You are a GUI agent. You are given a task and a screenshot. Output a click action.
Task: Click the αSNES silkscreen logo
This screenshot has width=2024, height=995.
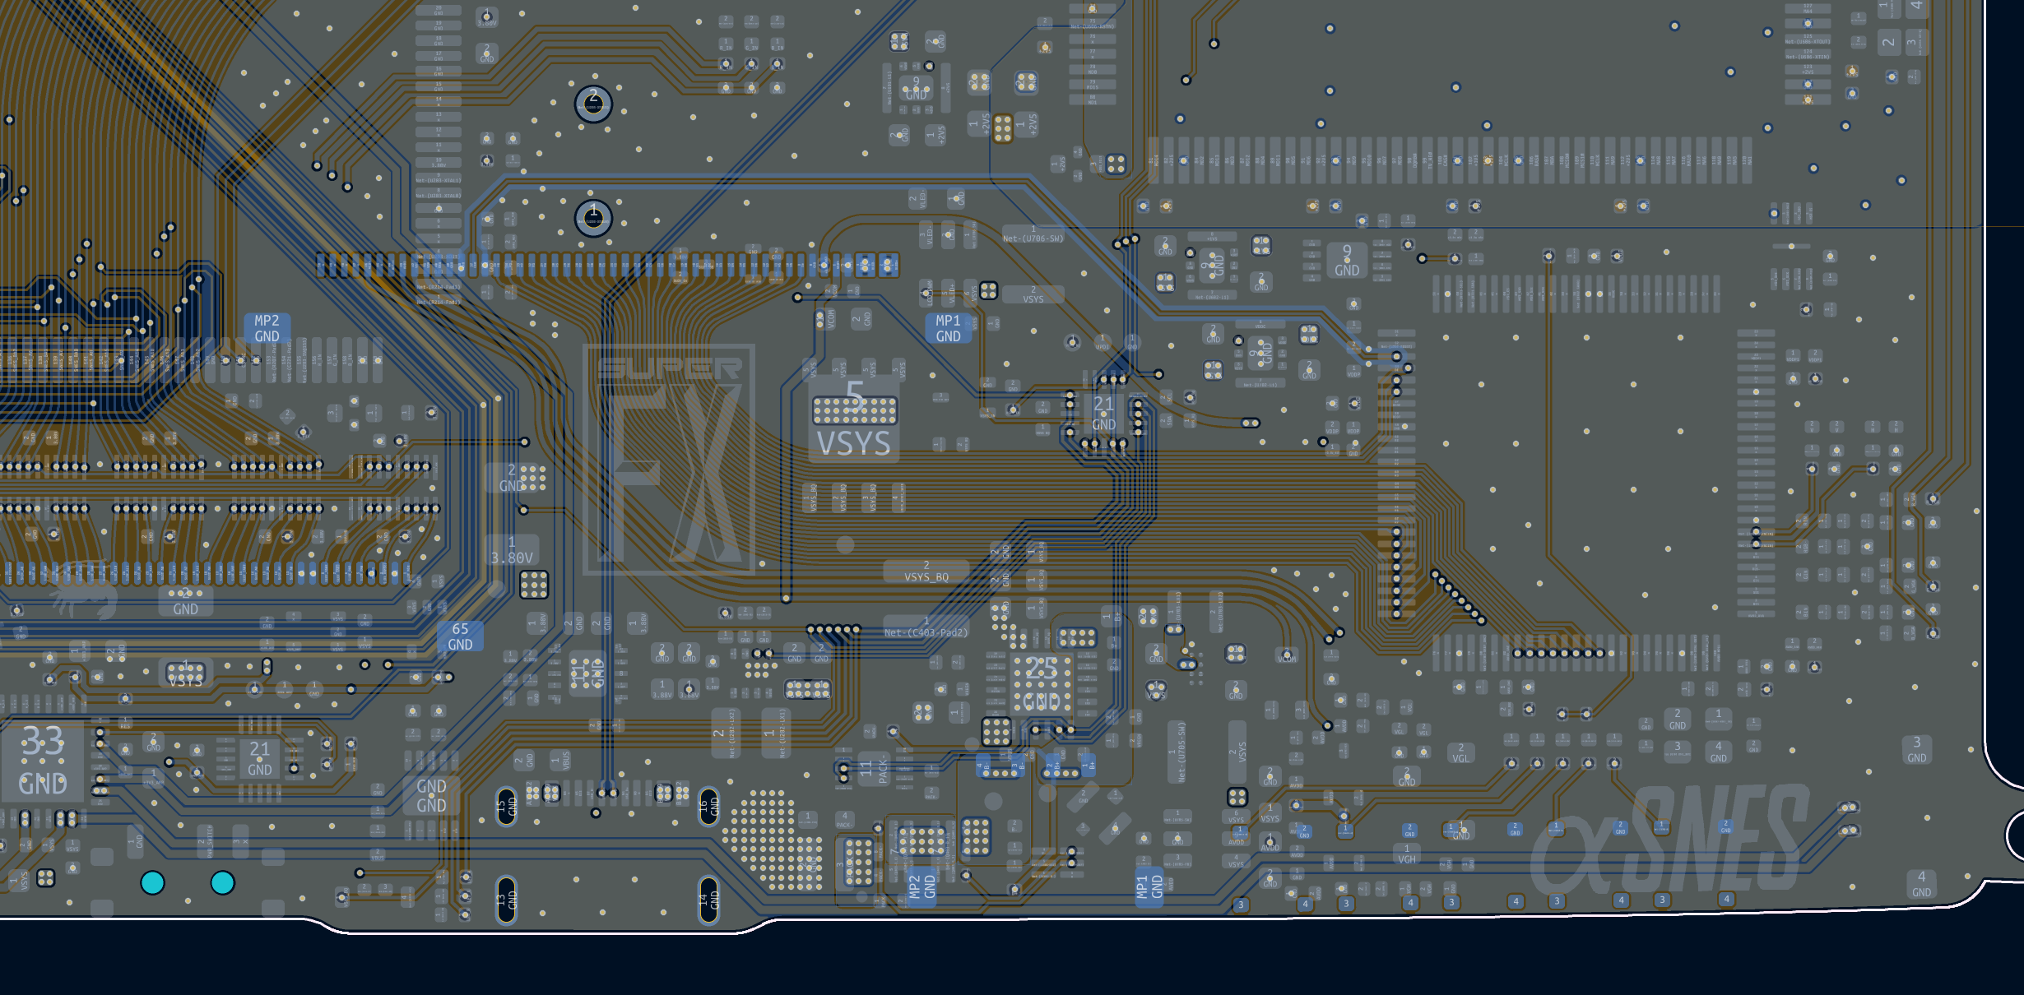(x=1670, y=839)
